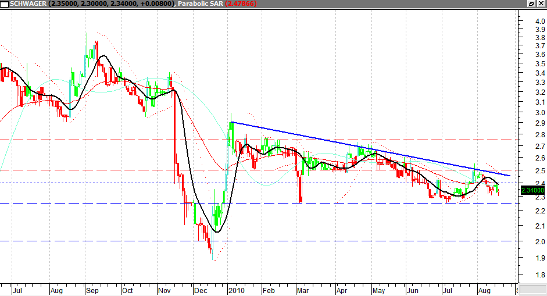547x296 pixels.
Task: Select the blue descending trendline
Action: coord(370,149)
